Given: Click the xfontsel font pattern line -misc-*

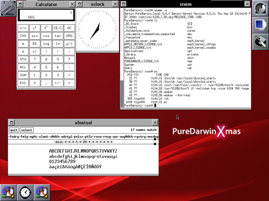Looking at the screenshot, I should 83,142.
